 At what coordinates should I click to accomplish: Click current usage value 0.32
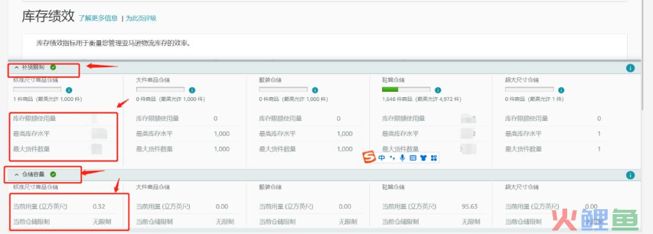[99, 207]
